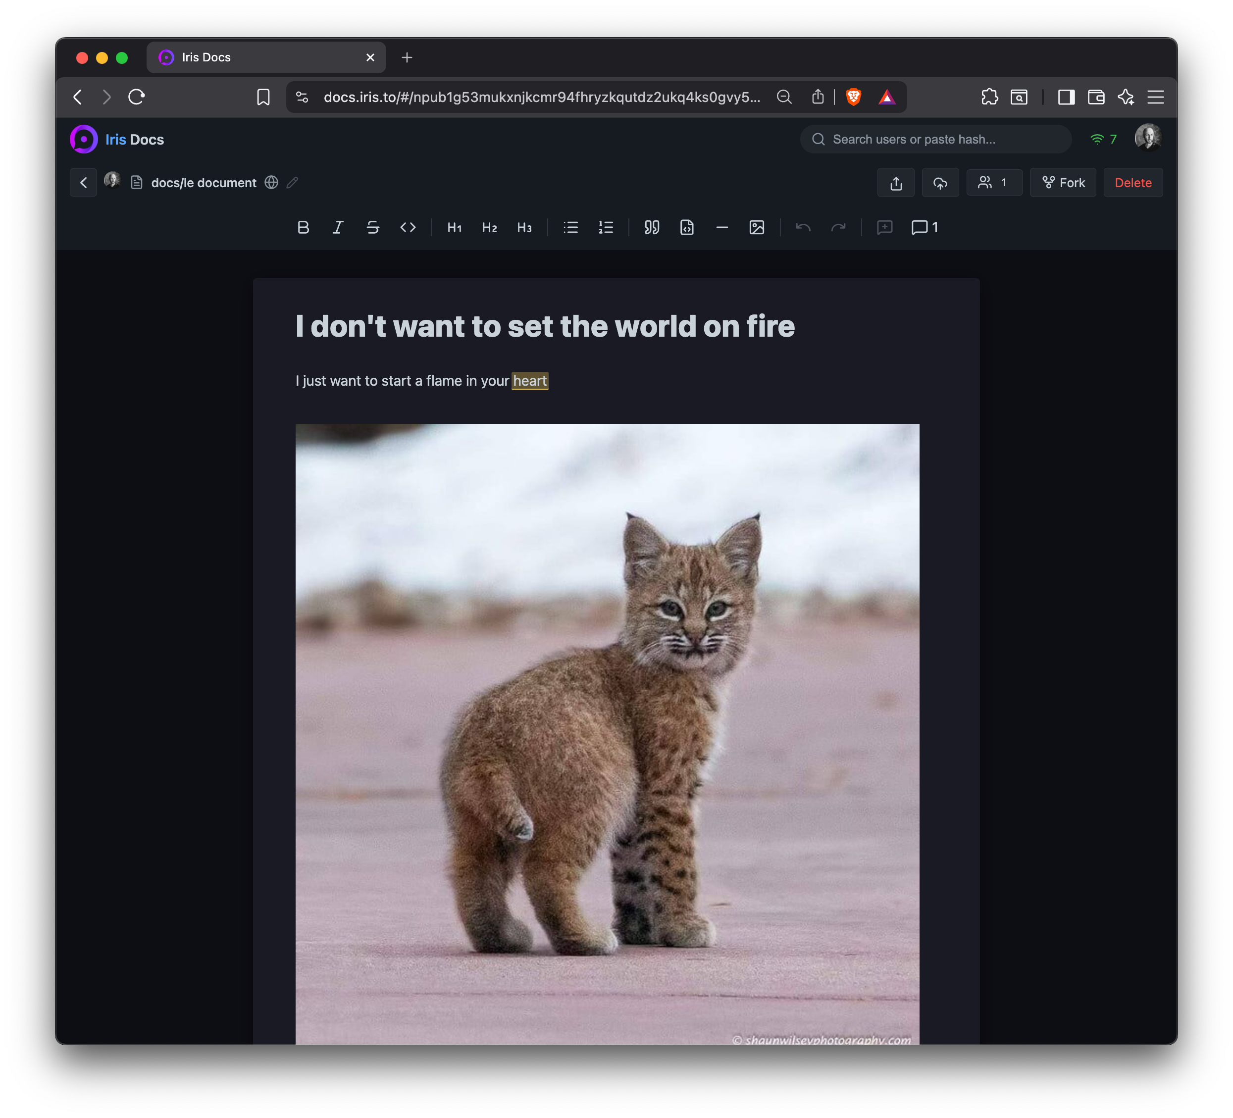Insert an image into the document

[757, 228]
